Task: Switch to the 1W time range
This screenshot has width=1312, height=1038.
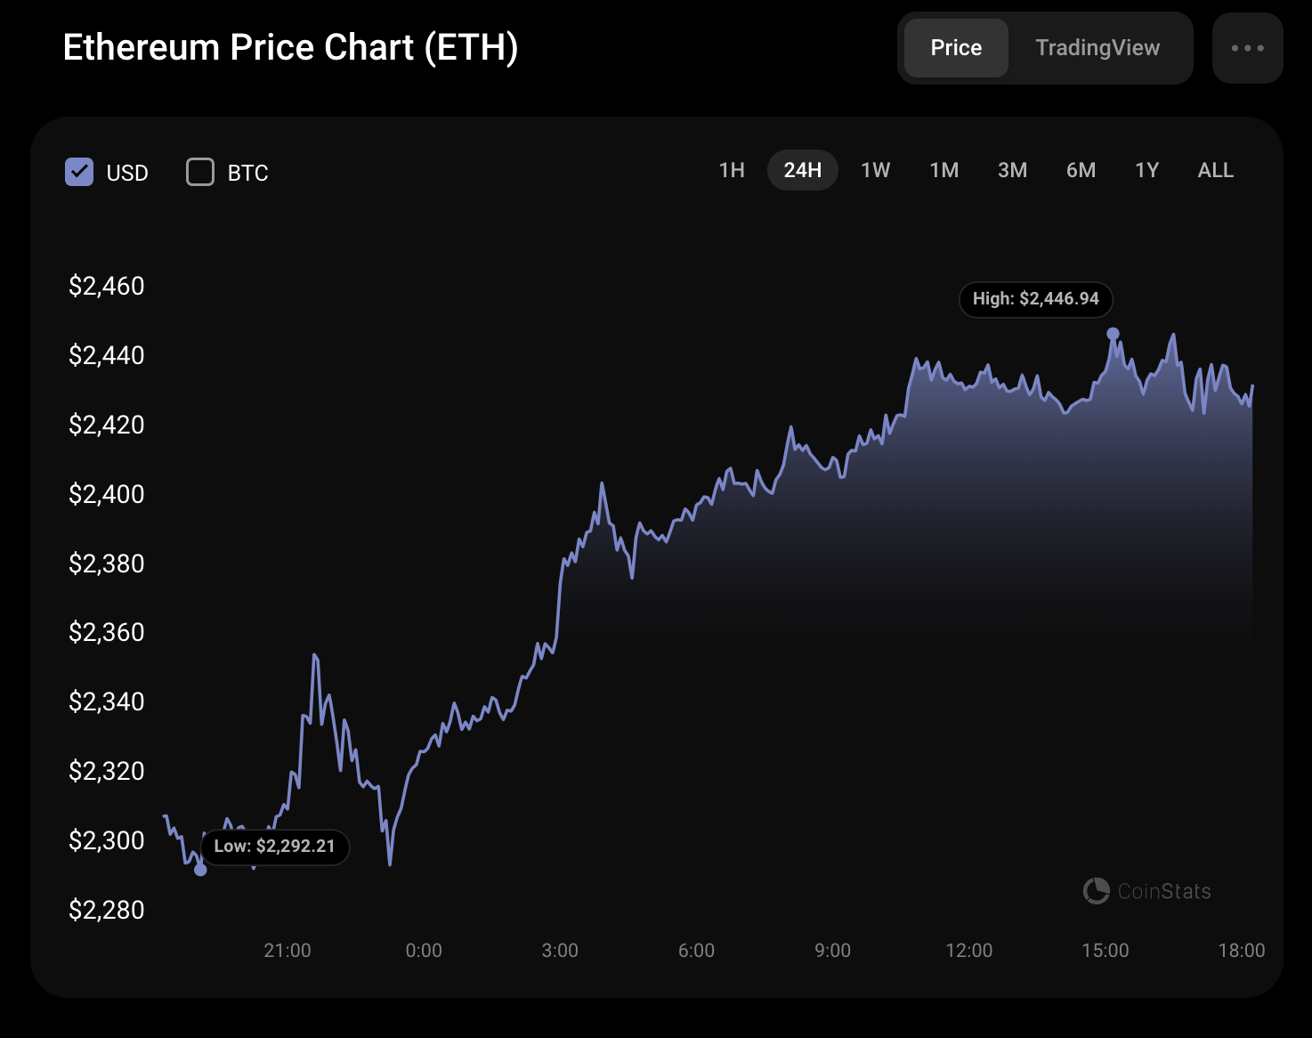Action: click(875, 170)
